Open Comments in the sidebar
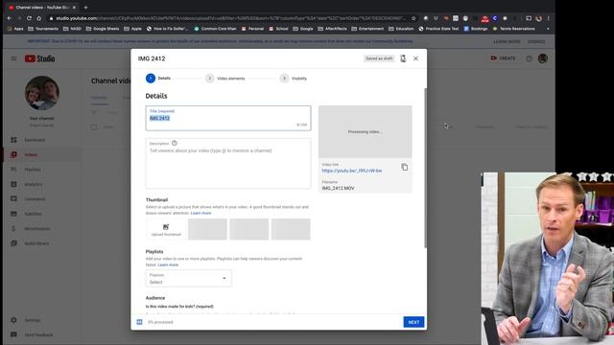Screen dimensions: 614x345 tap(41, 199)
